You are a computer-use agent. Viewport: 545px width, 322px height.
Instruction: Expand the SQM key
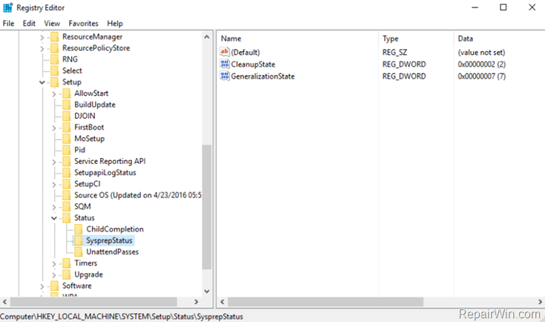[x=54, y=207]
